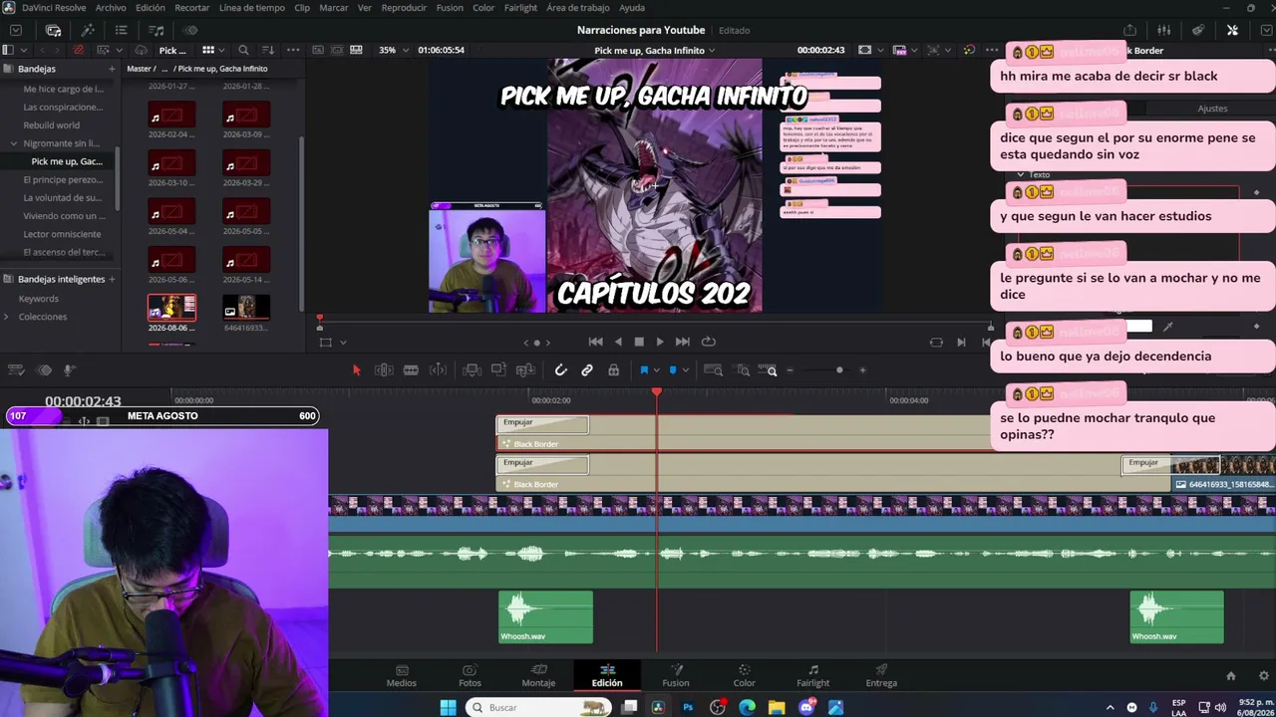Open DaVinci Resolve in the Windows taskbar

click(658, 707)
